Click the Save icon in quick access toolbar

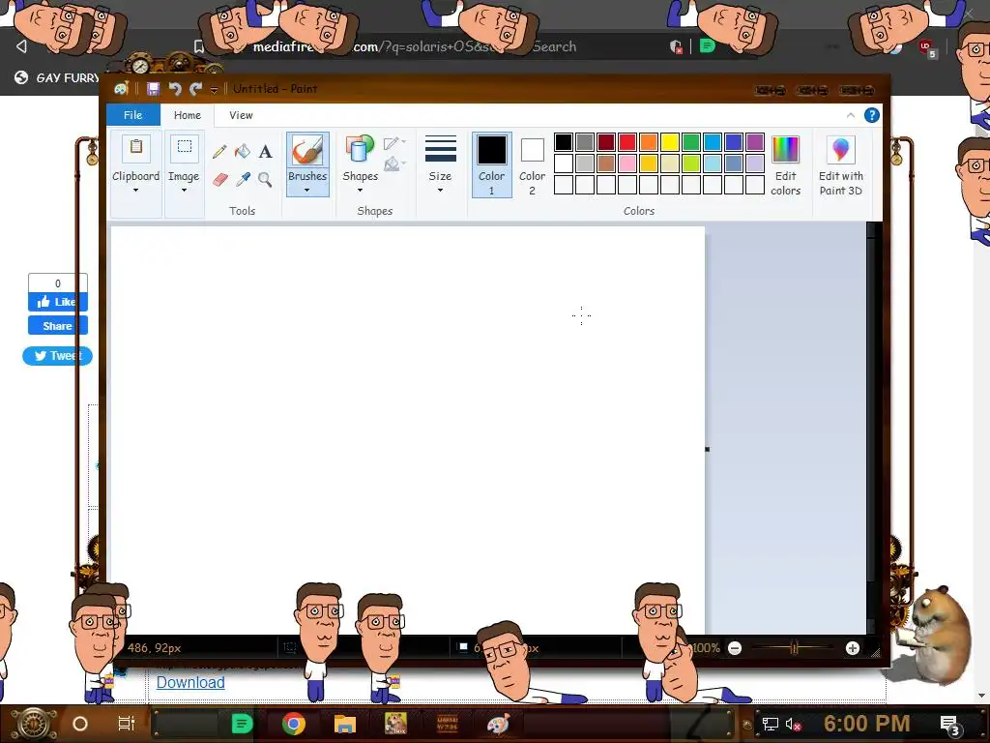point(153,89)
